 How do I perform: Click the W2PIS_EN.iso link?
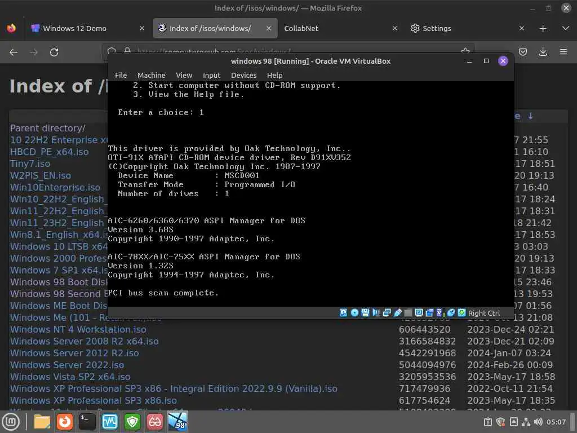point(41,175)
